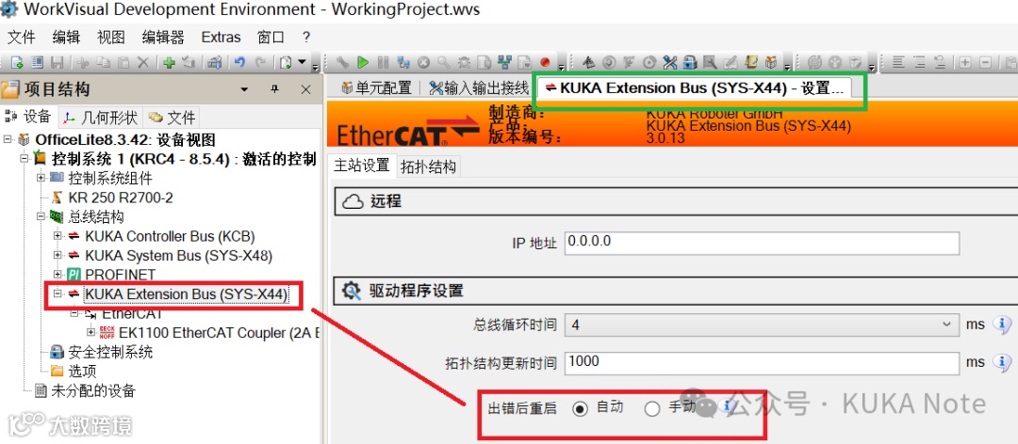Click the Pause bars toolbar icon
1018x444 pixels.
point(383,63)
